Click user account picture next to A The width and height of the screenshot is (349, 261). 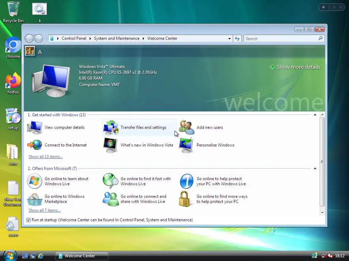pos(30,51)
